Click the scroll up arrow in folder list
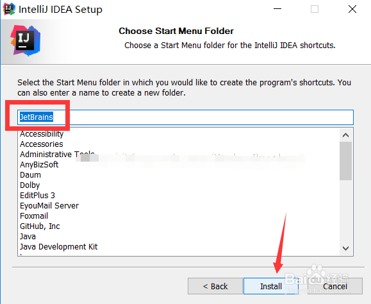The image size is (371, 304). point(345,135)
